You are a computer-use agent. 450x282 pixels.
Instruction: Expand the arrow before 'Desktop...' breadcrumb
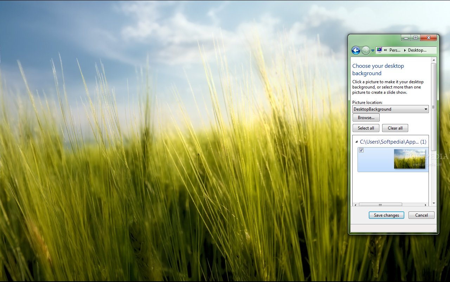tap(405, 50)
